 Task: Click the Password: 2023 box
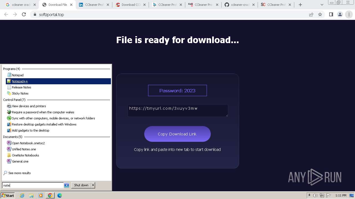[x=177, y=91]
